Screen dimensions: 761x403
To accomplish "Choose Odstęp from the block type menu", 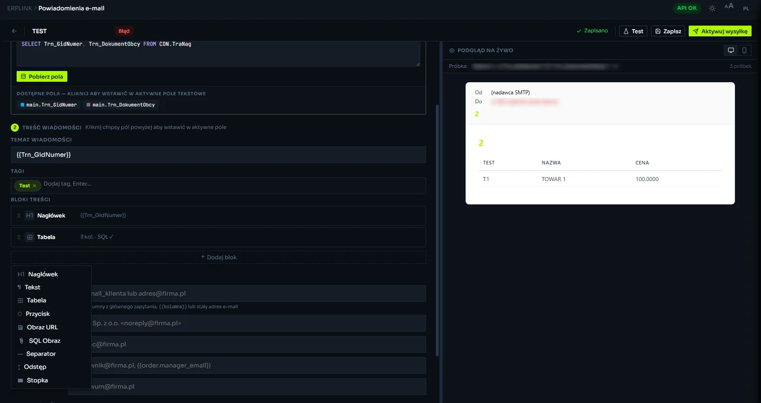I will (51, 367).
